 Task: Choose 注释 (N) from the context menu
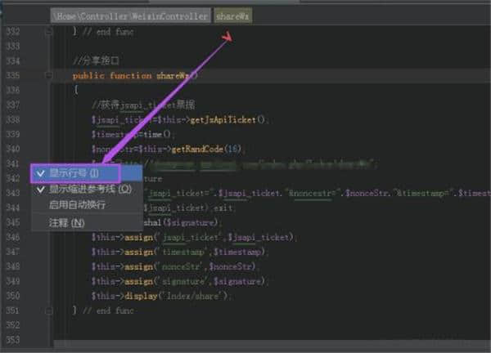65,222
